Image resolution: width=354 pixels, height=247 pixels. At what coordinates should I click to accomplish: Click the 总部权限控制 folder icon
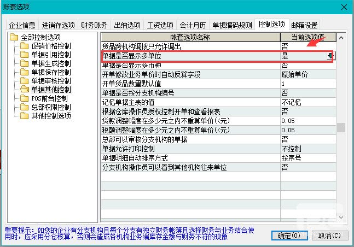coord(24,107)
